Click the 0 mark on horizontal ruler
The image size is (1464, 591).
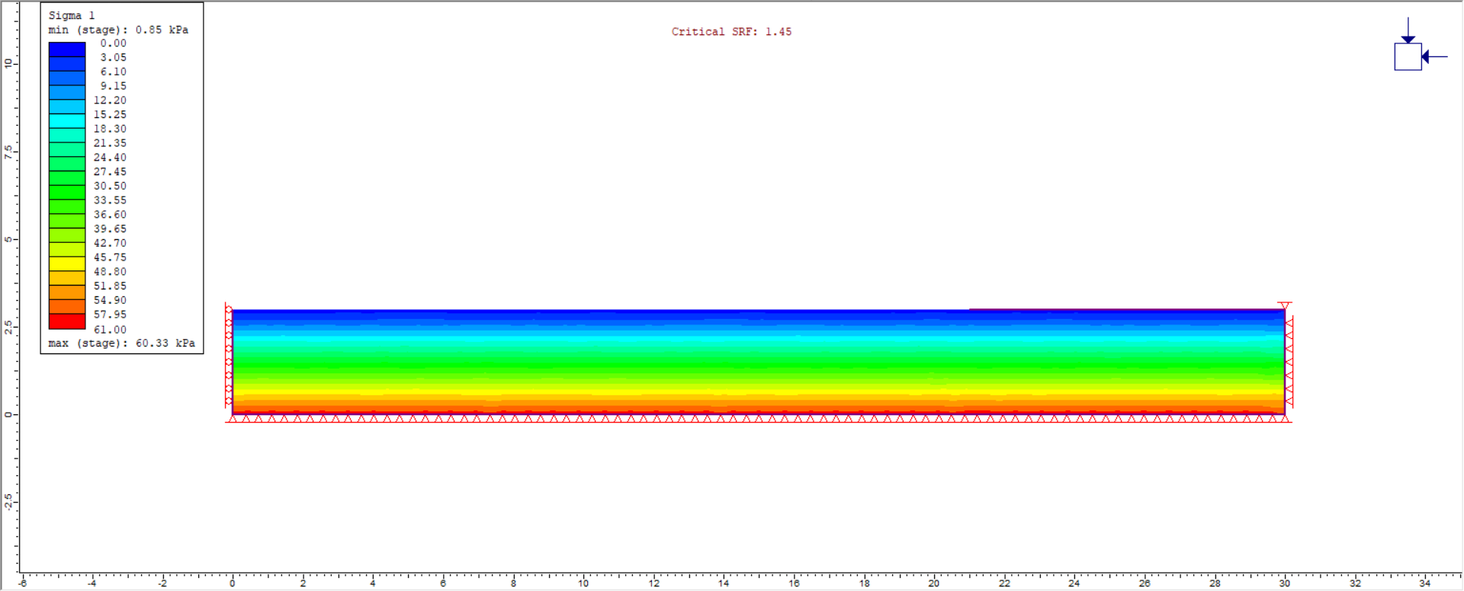click(233, 583)
